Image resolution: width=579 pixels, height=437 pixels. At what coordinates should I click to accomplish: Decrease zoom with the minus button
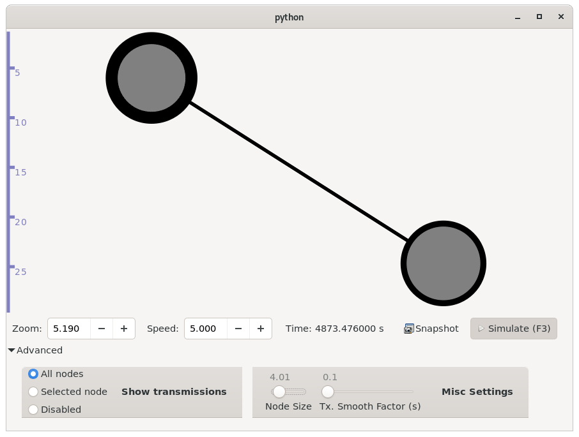point(102,329)
